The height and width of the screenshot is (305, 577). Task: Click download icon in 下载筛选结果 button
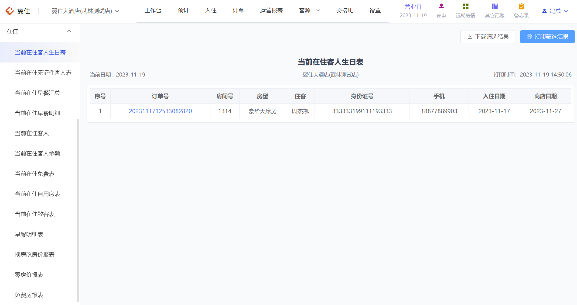(470, 37)
